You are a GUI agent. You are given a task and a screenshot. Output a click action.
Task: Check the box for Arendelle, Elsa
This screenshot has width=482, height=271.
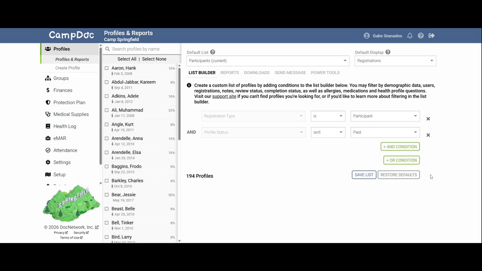pos(107,153)
